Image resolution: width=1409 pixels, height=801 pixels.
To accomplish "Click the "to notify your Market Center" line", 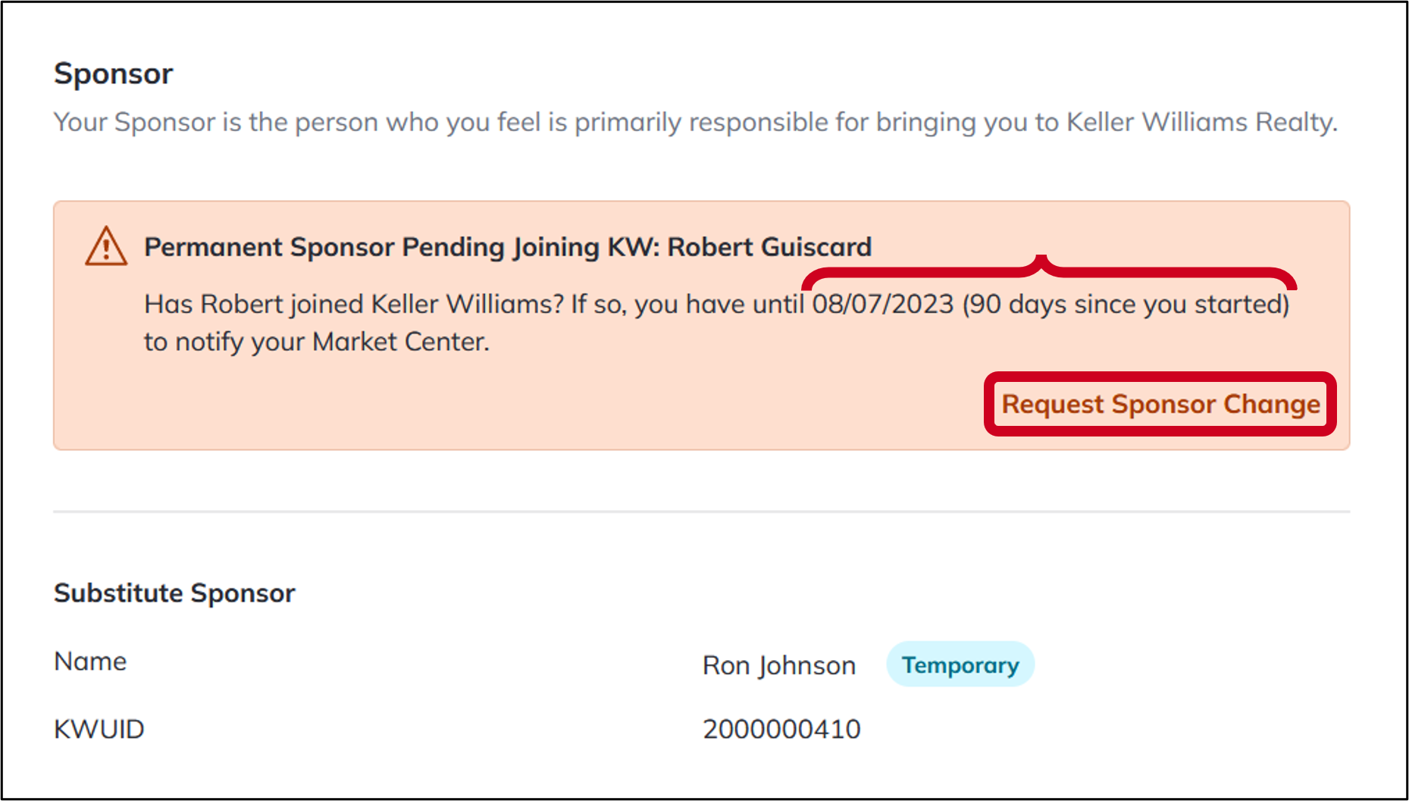I will 317,342.
